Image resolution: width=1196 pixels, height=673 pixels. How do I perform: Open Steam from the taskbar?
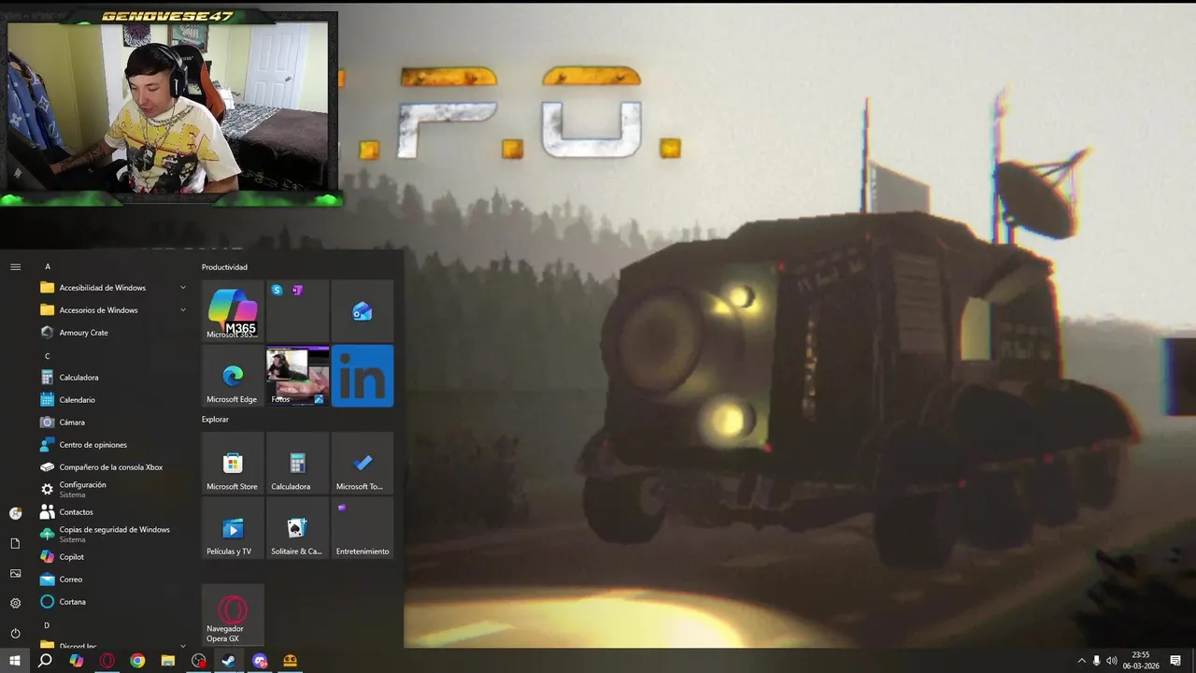(229, 661)
